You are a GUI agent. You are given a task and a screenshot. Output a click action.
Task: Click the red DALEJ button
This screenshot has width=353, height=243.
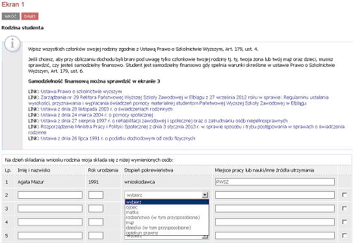click(30, 16)
